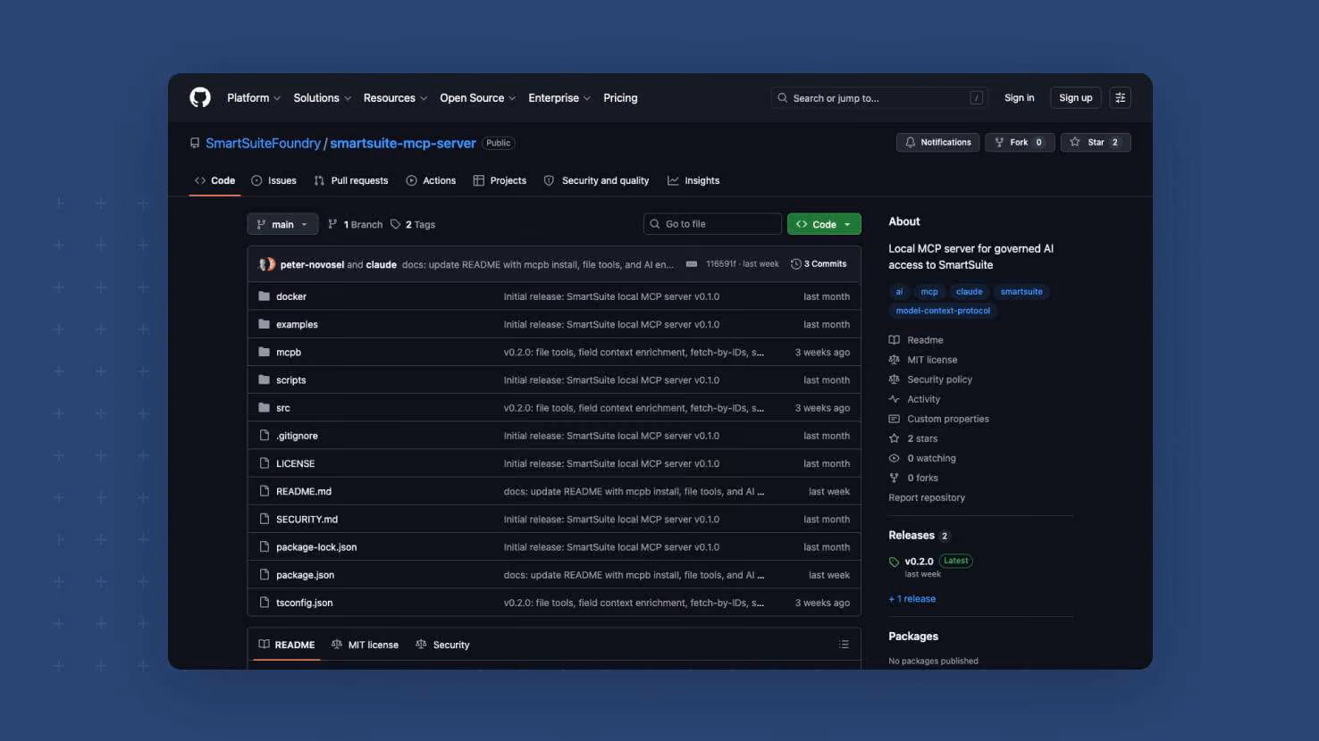Focus the Go to file search field
1319x741 pixels.
712,224
